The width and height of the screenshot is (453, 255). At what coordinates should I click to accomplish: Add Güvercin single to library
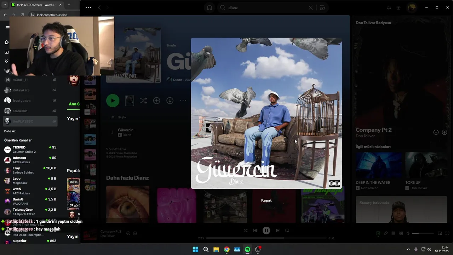click(x=156, y=101)
